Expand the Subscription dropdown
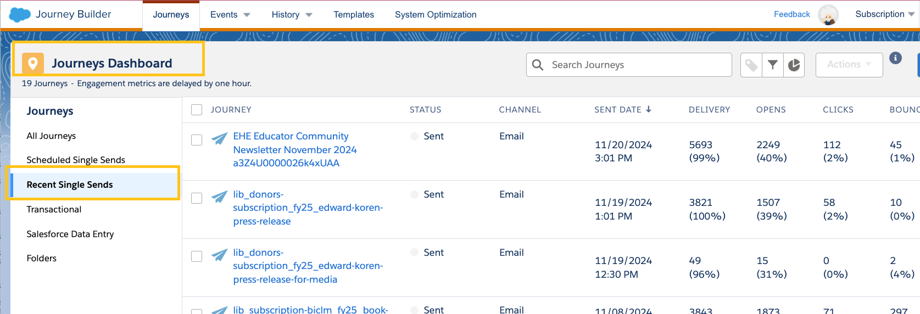920x314 pixels. [885, 14]
